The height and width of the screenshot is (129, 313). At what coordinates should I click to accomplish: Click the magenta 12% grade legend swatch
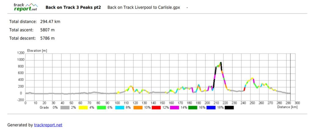click(174, 107)
